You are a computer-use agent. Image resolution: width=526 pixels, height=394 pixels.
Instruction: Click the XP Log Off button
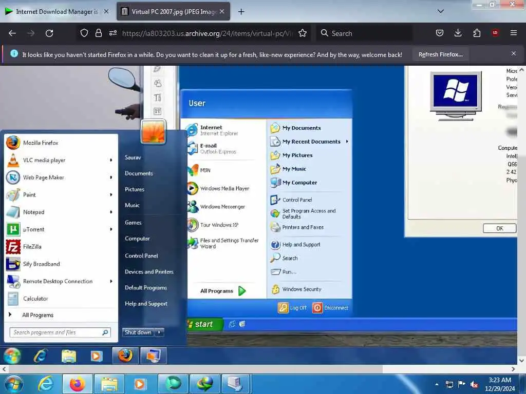(292, 308)
